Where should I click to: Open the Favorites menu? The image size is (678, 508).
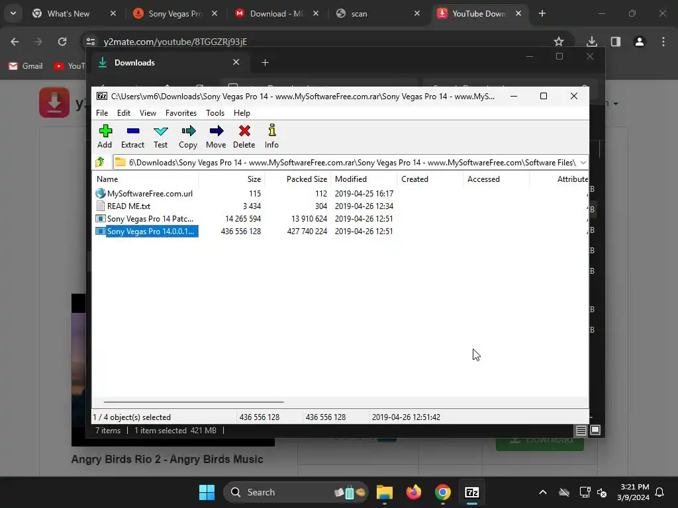tap(181, 112)
